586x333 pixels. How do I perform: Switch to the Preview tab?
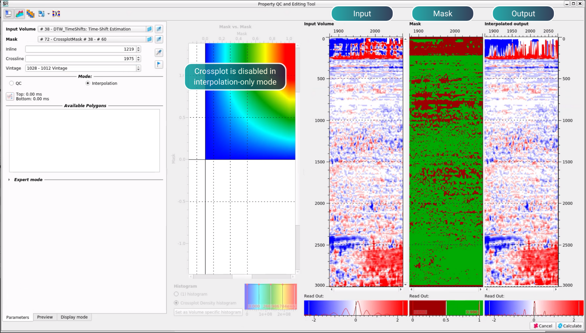click(x=45, y=317)
